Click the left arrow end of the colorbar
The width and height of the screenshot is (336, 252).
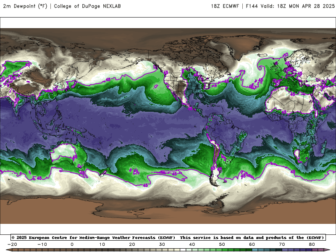(x=8, y=250)
